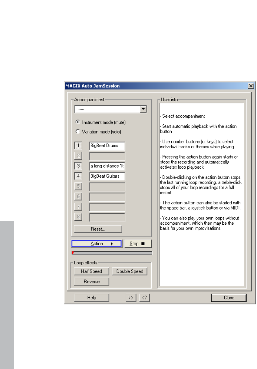Apply the Reverse loop effect

(x=92, y=282)
